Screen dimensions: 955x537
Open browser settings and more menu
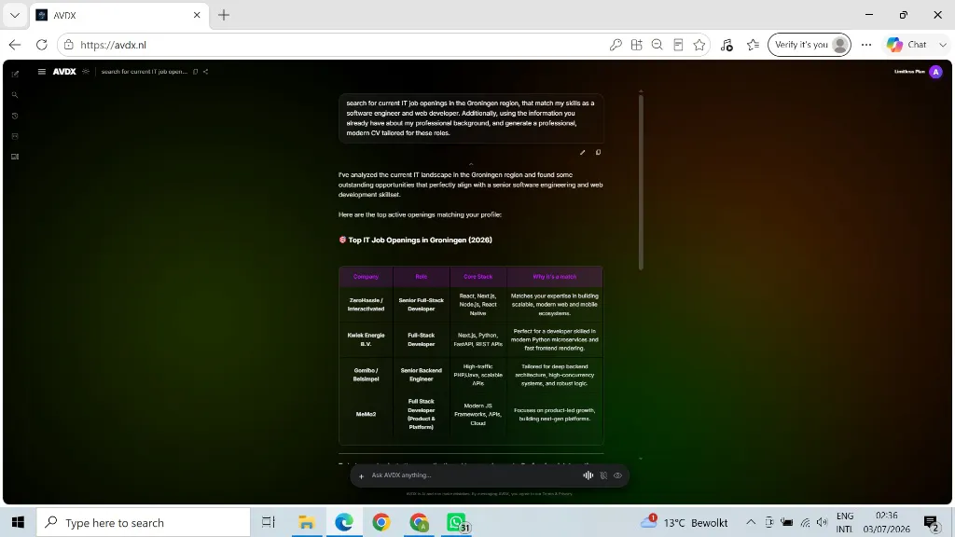tap(866, 45)
